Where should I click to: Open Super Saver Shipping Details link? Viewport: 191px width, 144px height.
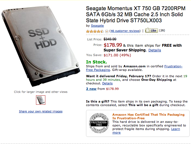[x=155, y=50]
